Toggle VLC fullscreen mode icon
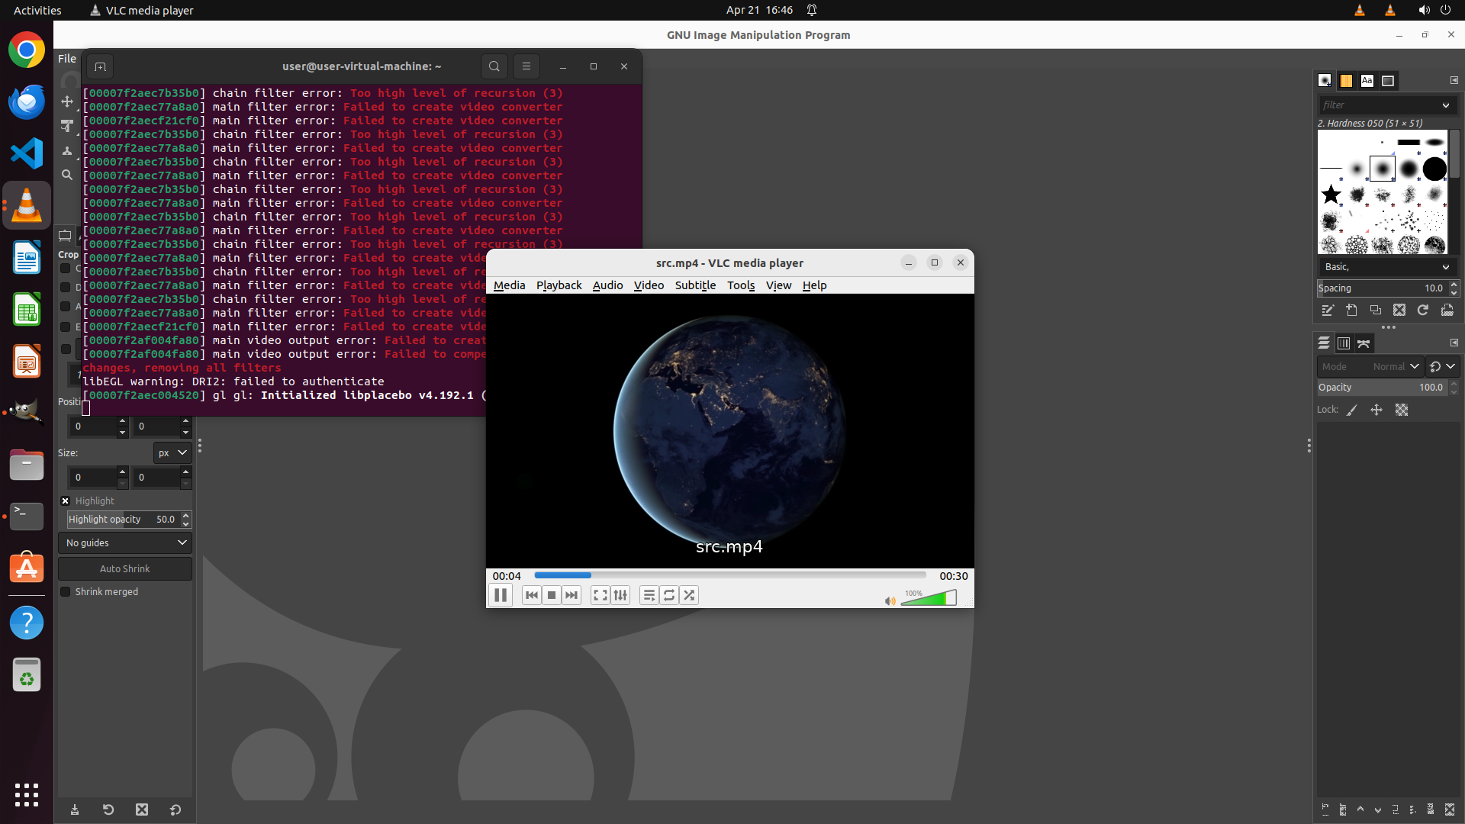1465x824 pixels. (600, 595)
